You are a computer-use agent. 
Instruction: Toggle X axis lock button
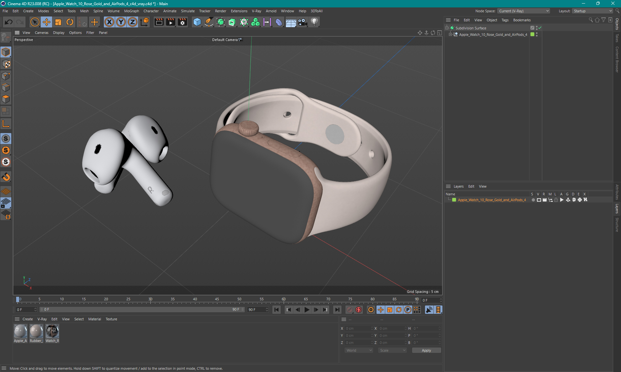tap(109, 22)
